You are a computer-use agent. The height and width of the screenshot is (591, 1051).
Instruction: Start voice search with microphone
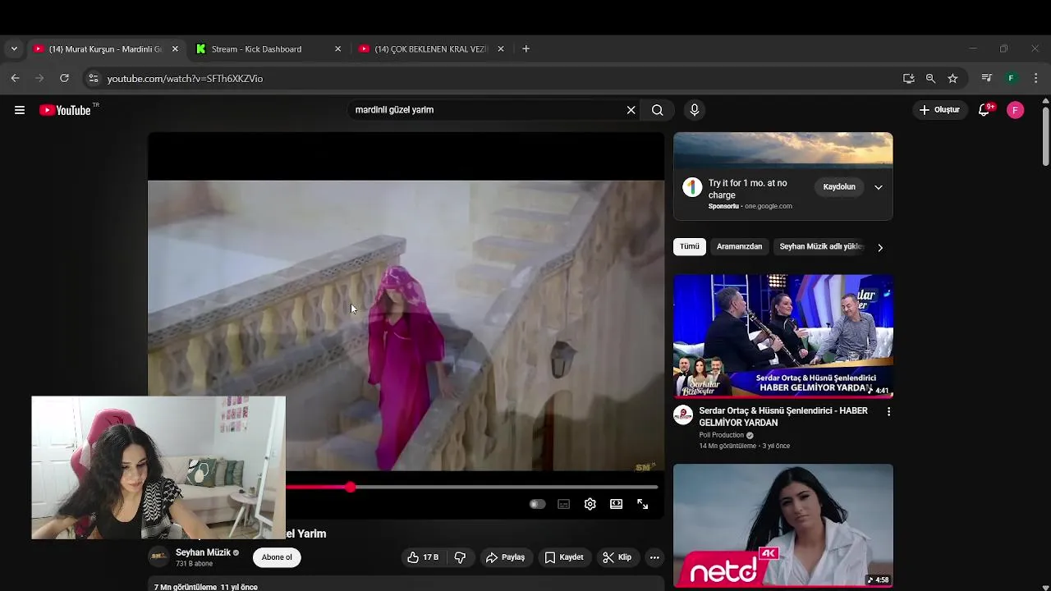coord(695,110)
